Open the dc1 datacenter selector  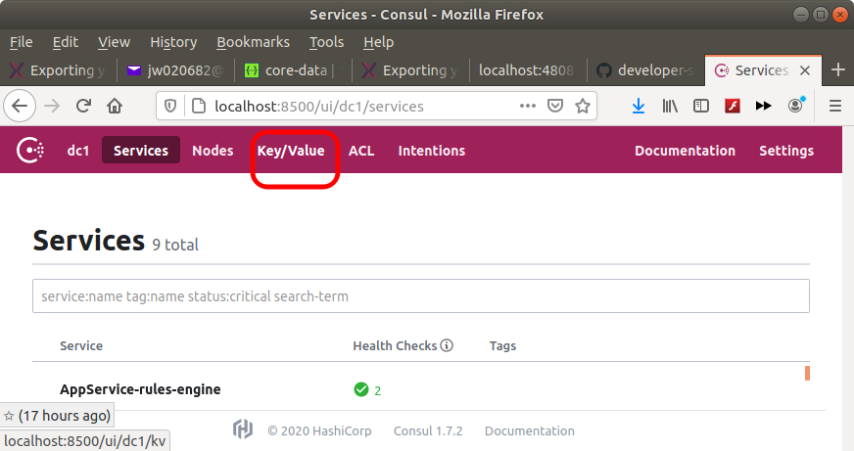[78, 151]
